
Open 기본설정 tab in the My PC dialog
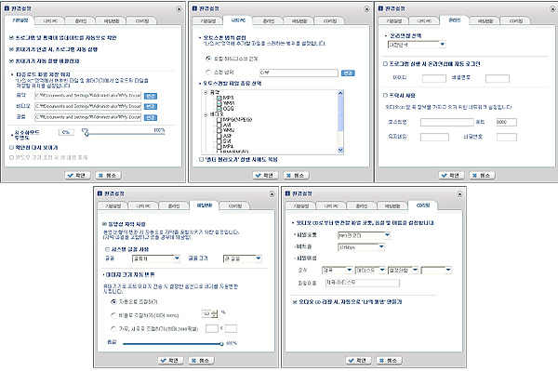click(207, 21)
